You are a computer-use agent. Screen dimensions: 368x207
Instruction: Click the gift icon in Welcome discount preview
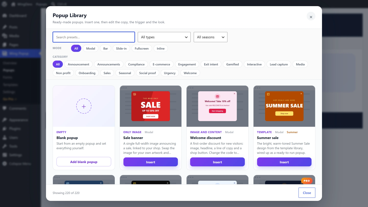(217, 96)
